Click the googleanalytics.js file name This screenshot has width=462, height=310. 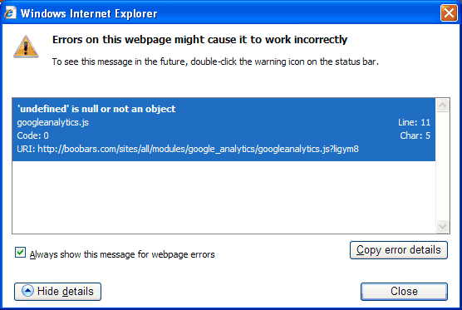52,122
